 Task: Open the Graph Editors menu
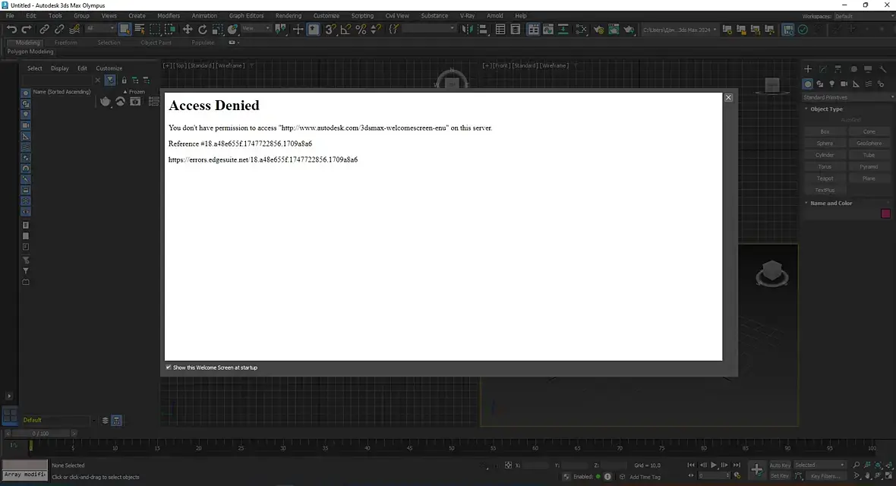[246, 15]
